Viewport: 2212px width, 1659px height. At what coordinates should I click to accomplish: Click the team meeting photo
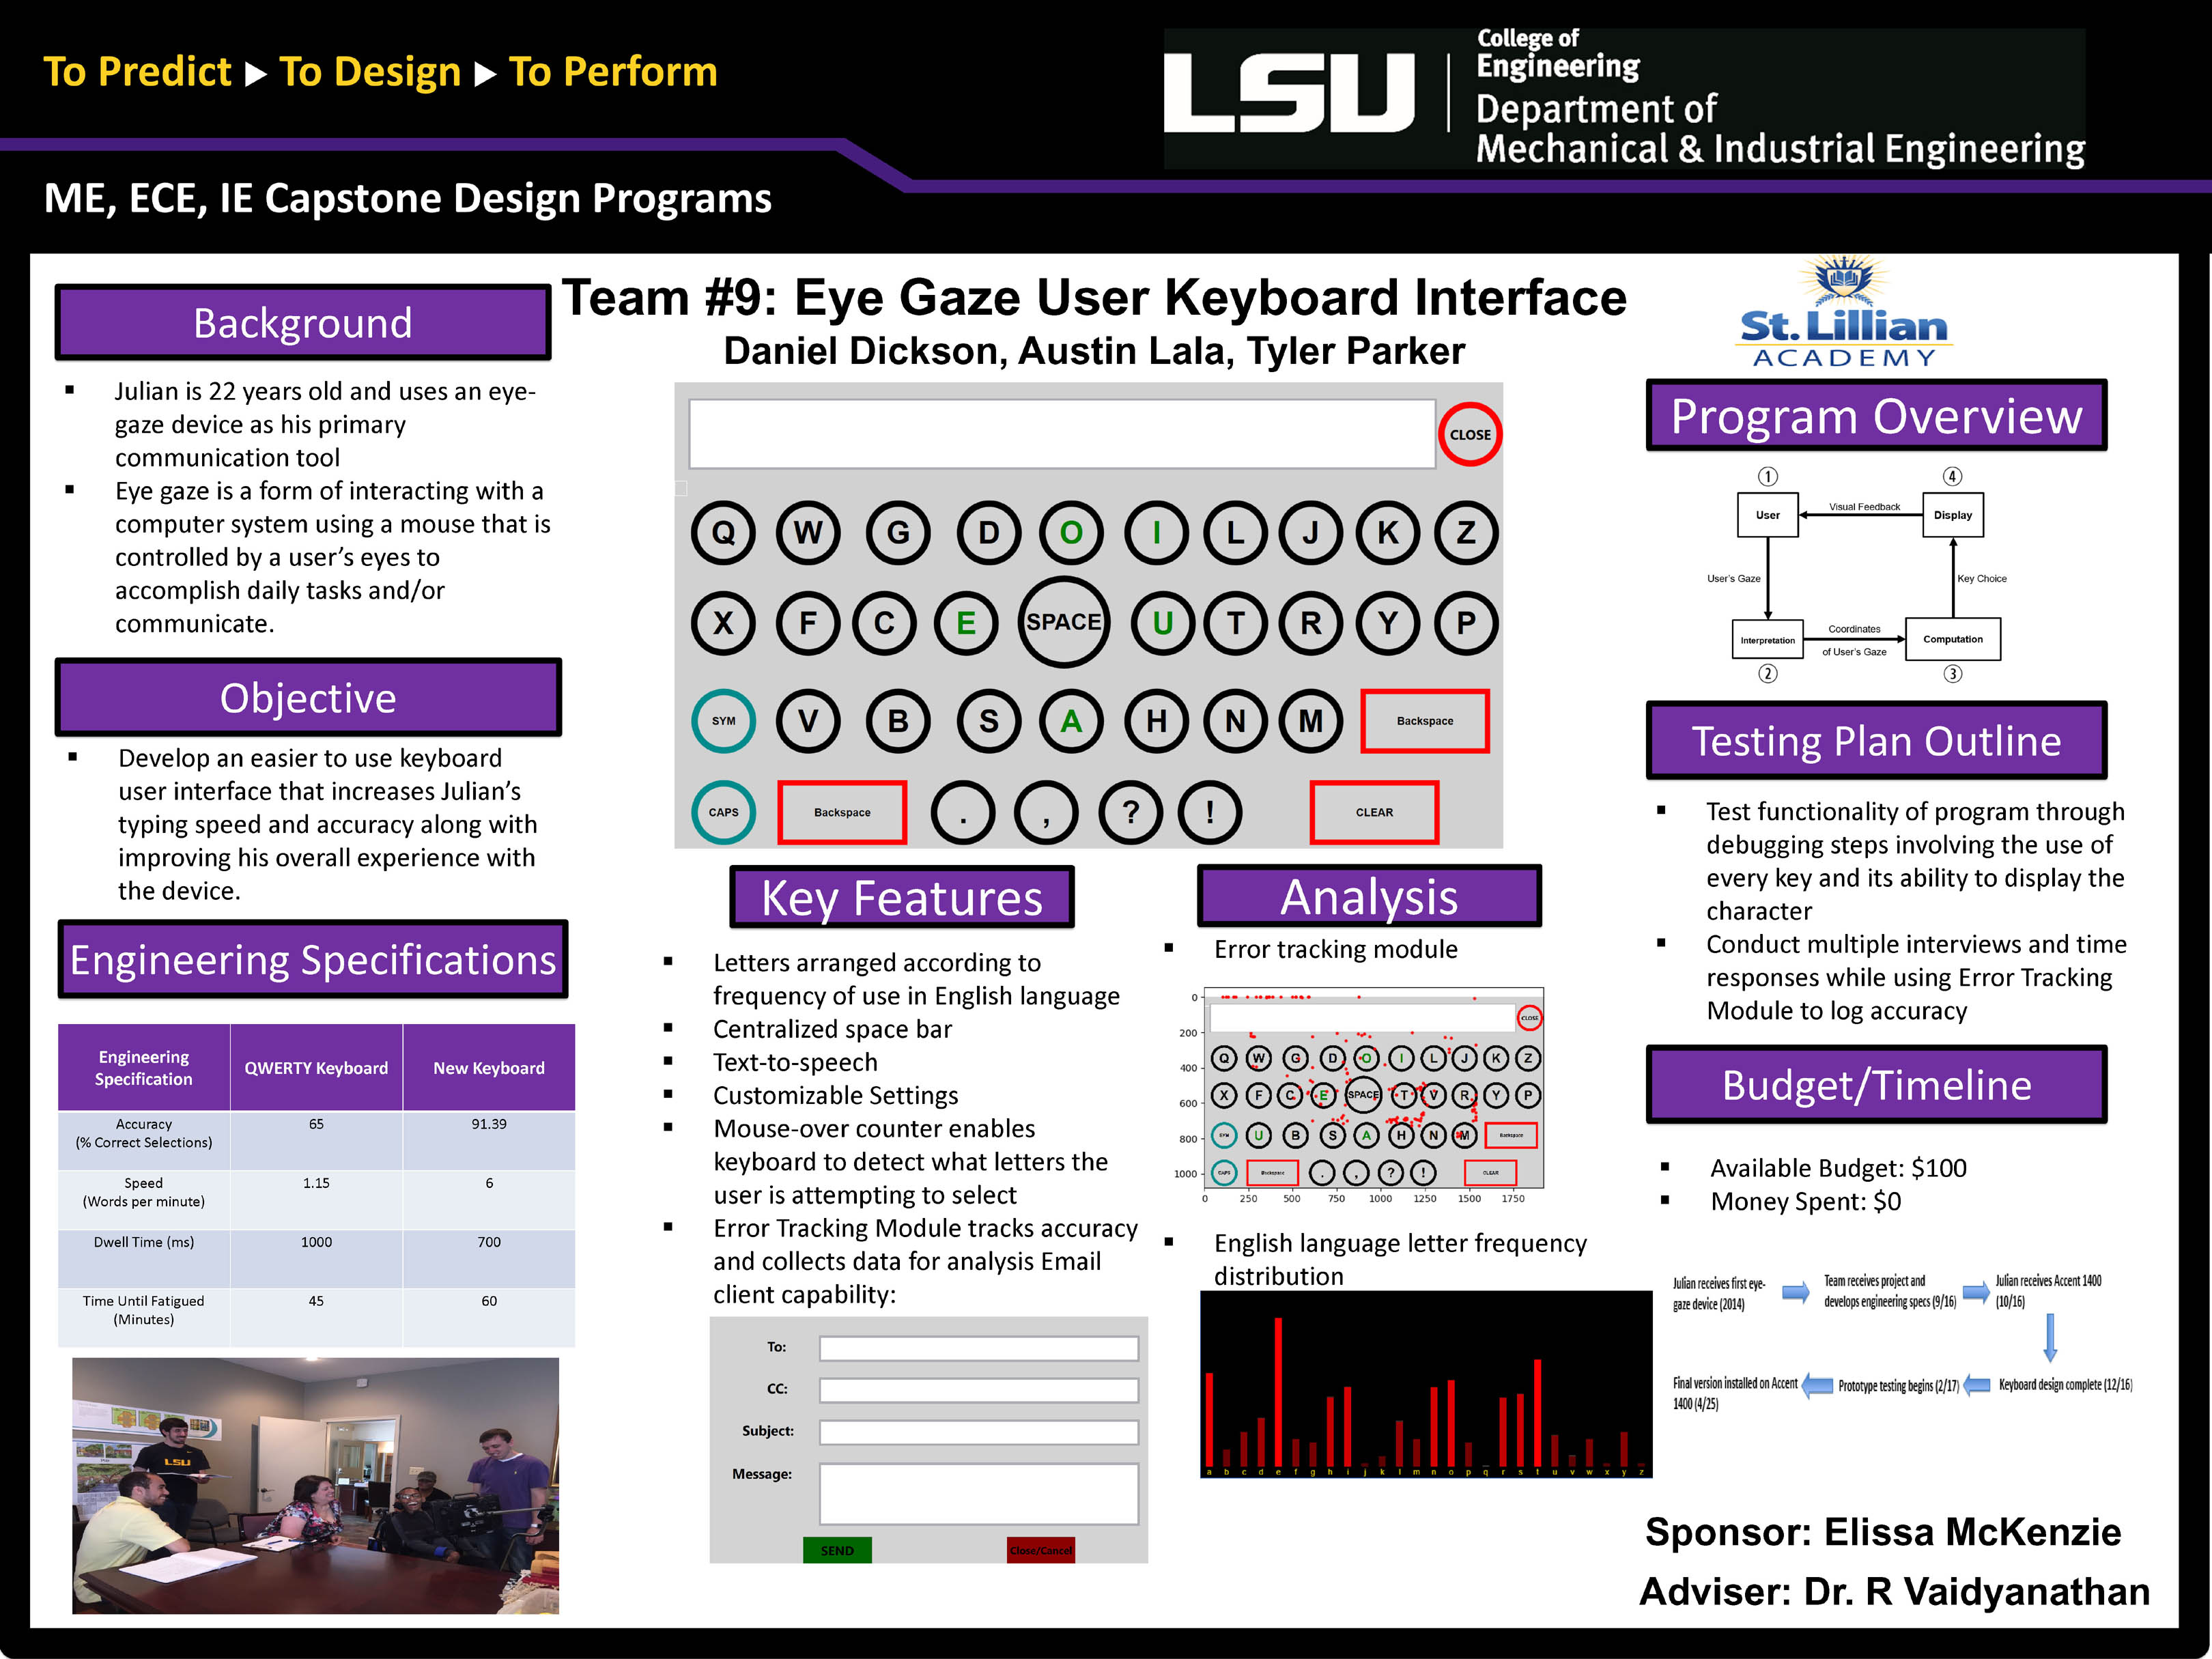315,1485
